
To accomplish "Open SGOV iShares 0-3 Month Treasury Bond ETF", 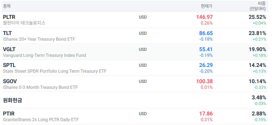I will coord(134,84).
